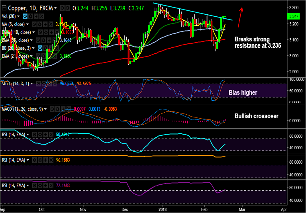
Task: Open settings gear for RSI showing 50.6912
Action: 40,135
